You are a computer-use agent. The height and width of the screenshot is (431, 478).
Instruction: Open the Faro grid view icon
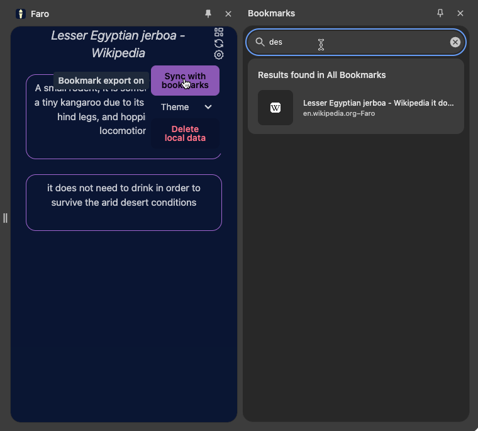[x=219, y=32]
